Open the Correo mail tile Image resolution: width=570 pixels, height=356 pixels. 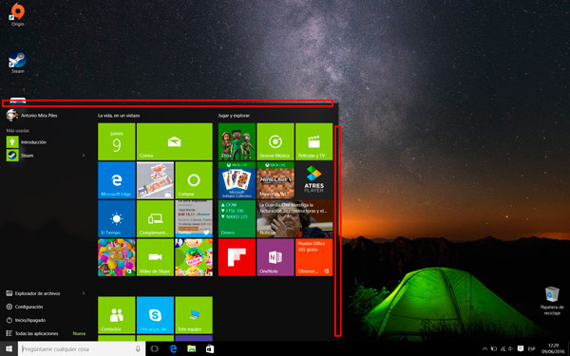[175, 141]
